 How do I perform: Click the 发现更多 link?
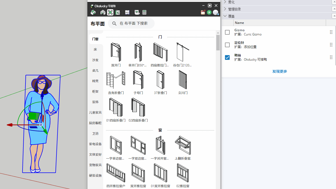(x=280, y=71)
